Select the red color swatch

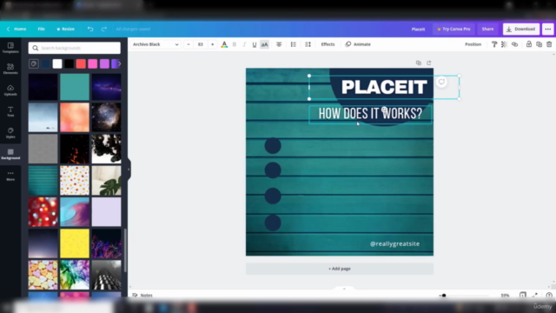tap(81, 63)
